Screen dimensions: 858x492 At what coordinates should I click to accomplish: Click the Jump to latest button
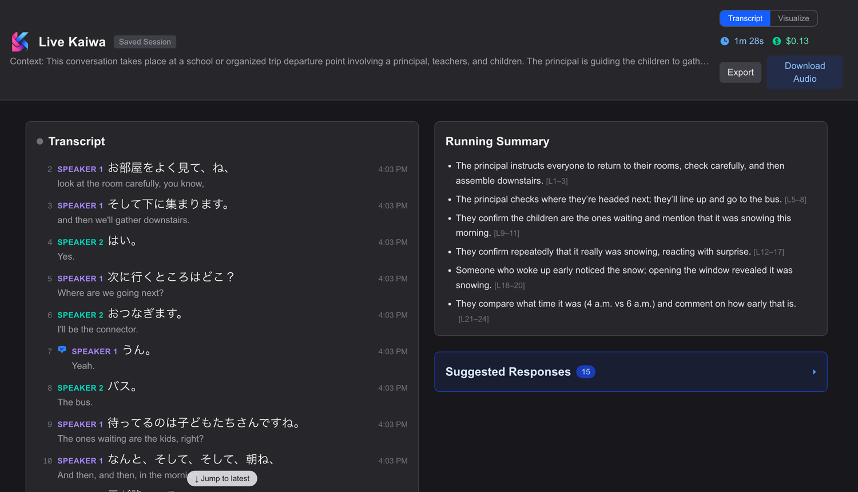coord(222,478)
